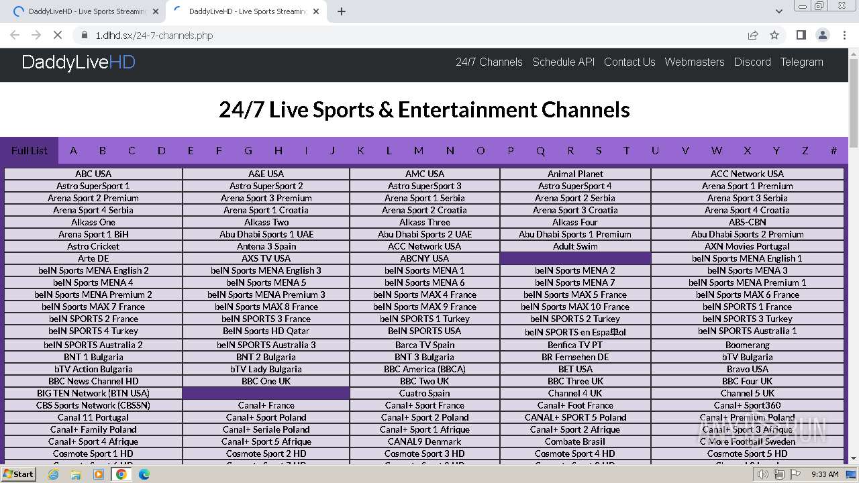The image size is (859, 483).
Task: Open Contact Us nav link
Action: tap(629, 62)
